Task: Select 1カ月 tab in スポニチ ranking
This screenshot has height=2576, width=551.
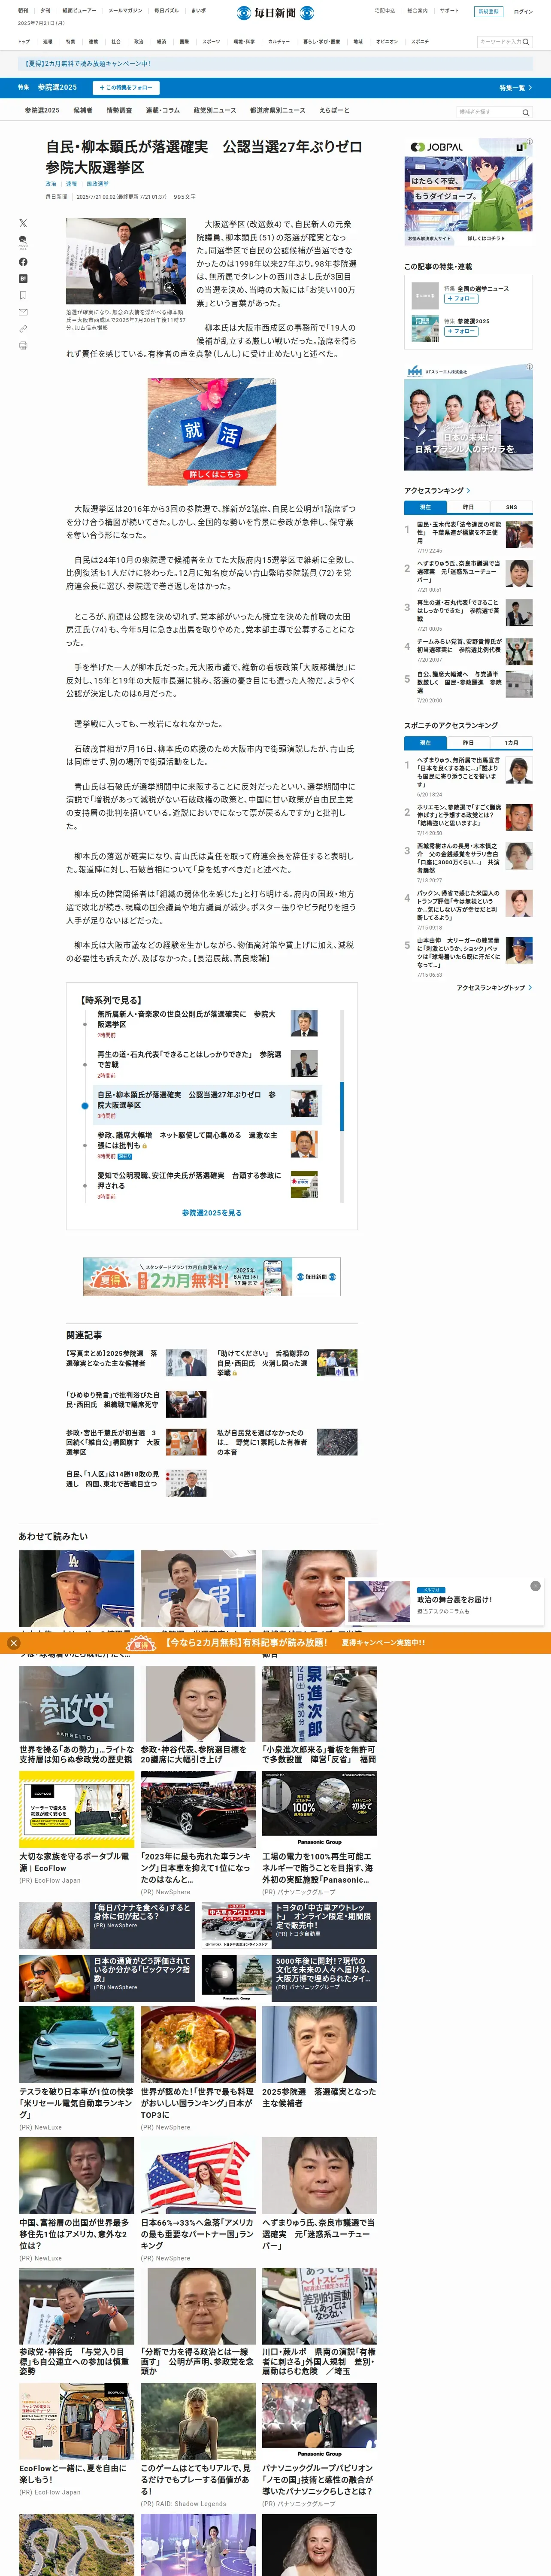Action: [511, 743]
